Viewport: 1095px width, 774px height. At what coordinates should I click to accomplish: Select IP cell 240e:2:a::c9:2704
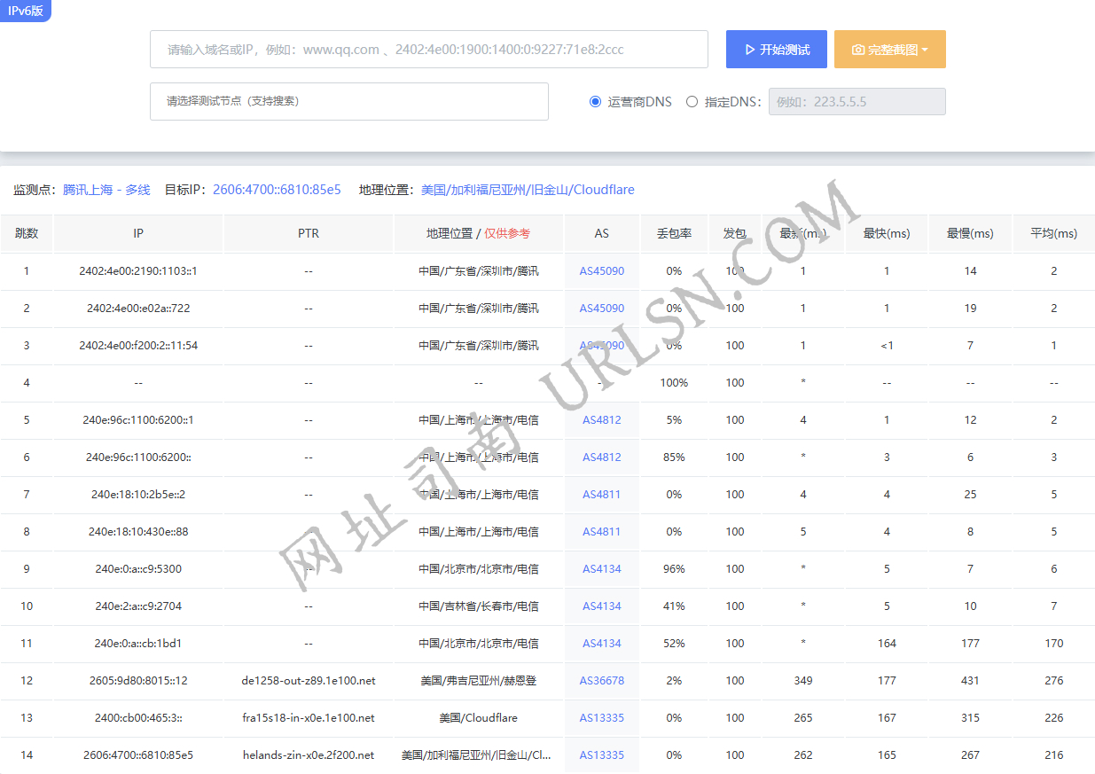click(x=138, y=606)
